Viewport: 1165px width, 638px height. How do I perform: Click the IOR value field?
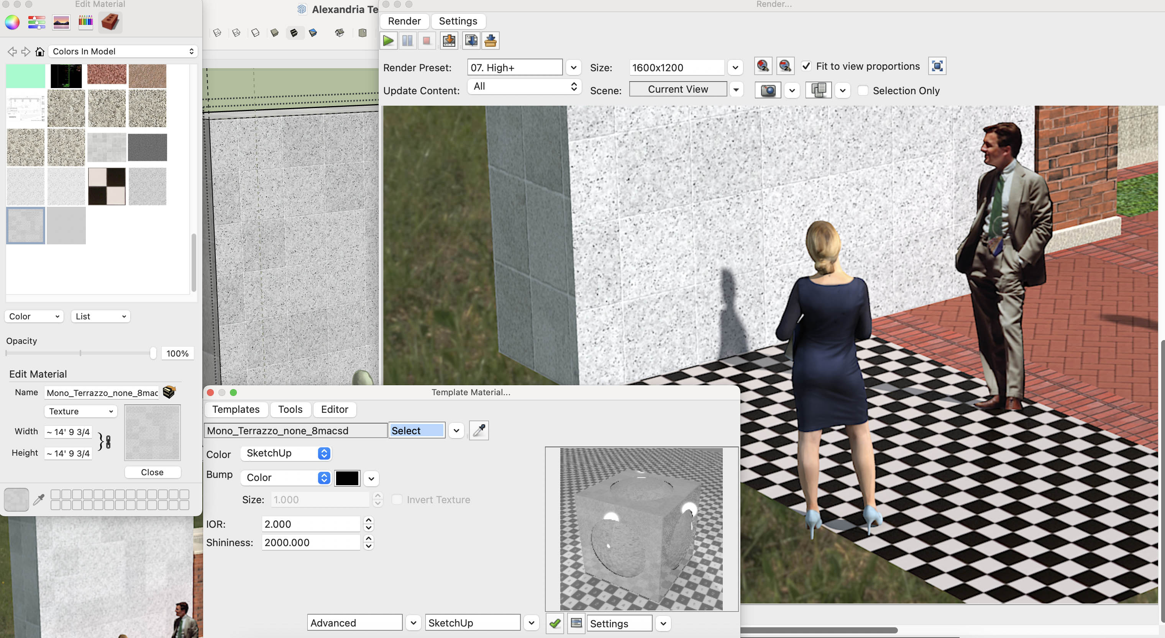pyautogui.click(x=311, y=524)
